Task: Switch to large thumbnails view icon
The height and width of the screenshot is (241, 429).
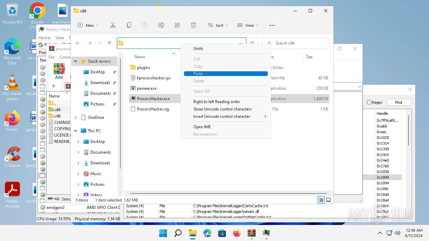Action: tap(328, 200)
